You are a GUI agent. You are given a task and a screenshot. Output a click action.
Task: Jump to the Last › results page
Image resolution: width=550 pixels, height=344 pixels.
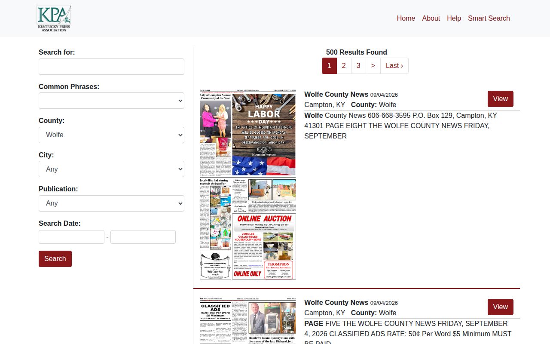pos(394,66)
